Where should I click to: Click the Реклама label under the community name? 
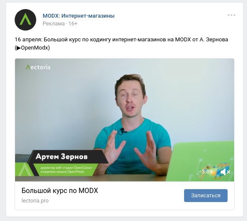pos(53,24)
